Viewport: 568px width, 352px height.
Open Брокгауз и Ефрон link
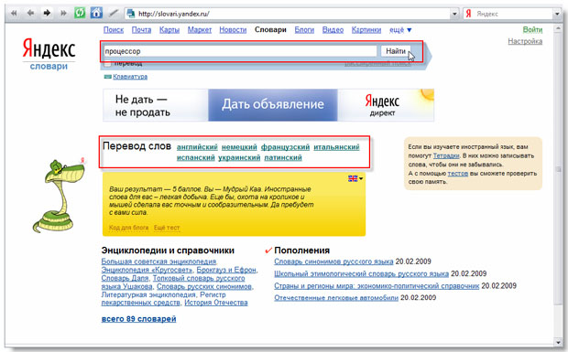point(226,270)
